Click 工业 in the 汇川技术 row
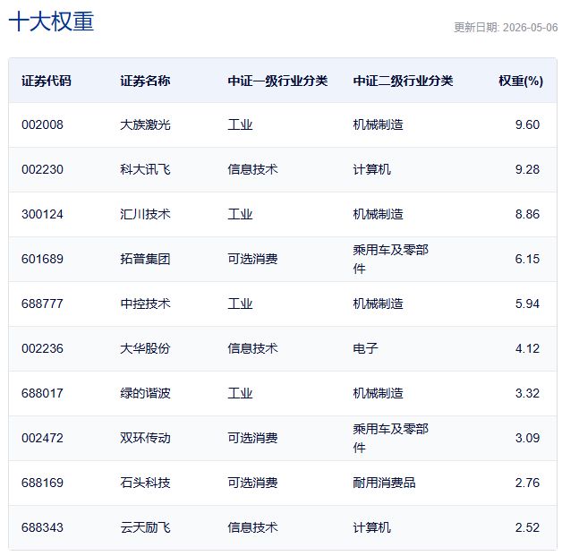562x556 pixels. (240, 214)
